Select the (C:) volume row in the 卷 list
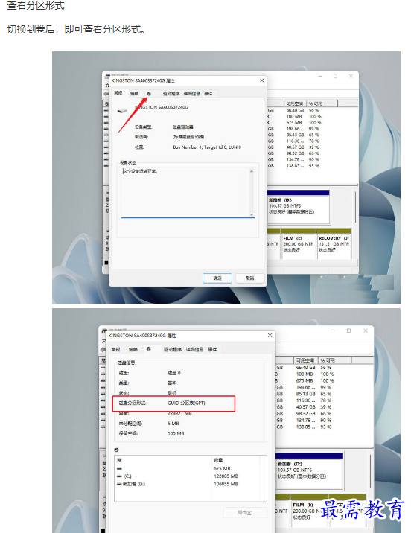The image size is (411, 533). (191, 476)
